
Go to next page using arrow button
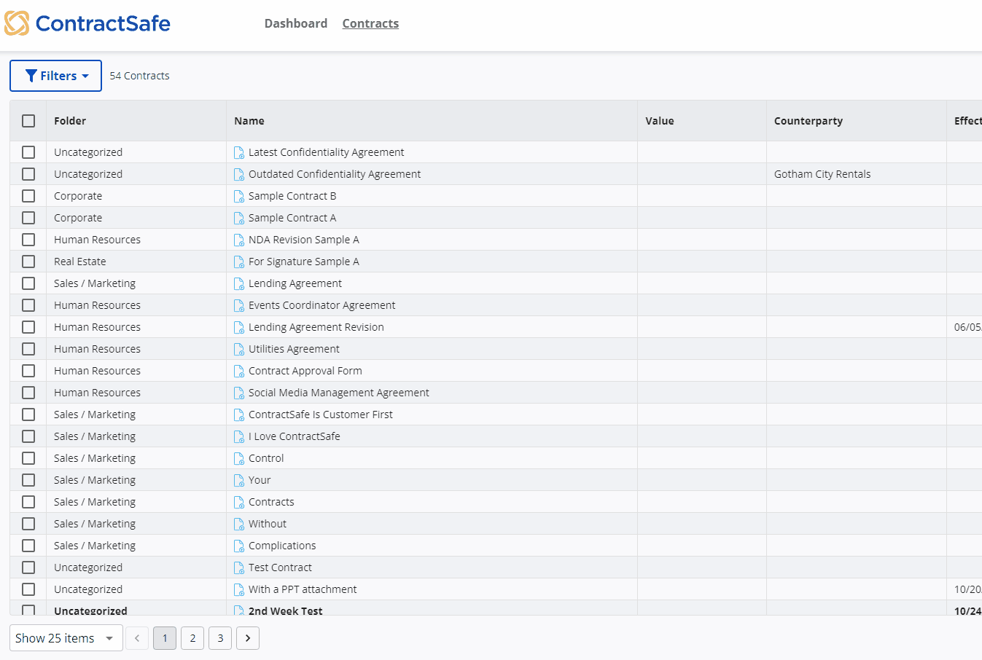[x=248, y=638]
